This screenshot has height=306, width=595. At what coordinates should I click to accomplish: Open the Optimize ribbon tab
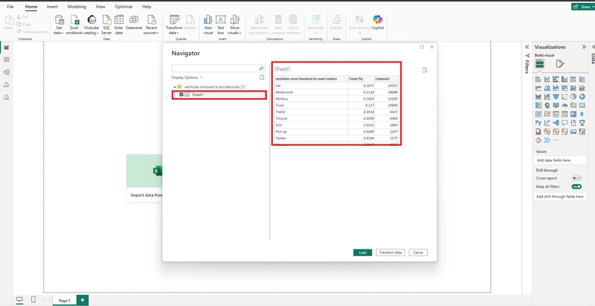pos(123,6)
